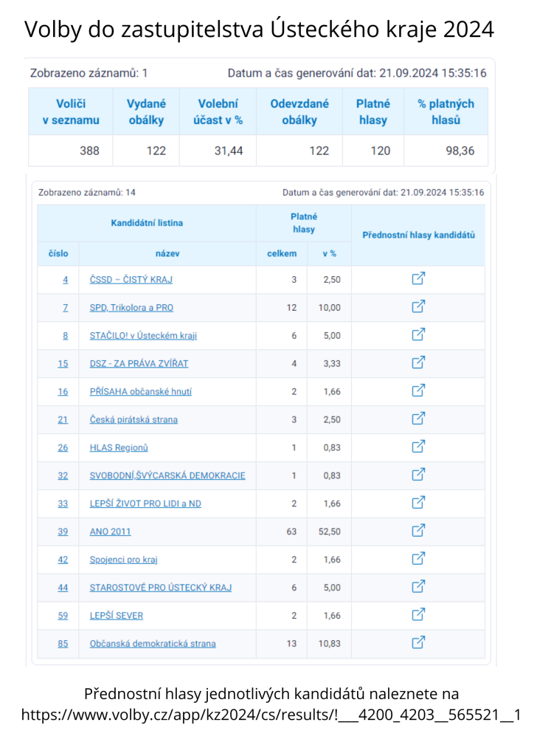The width and height of the screenshot is (534, 756).
Task: Select ANO 2011 percentage 52,50
Action: coord(330,532)
